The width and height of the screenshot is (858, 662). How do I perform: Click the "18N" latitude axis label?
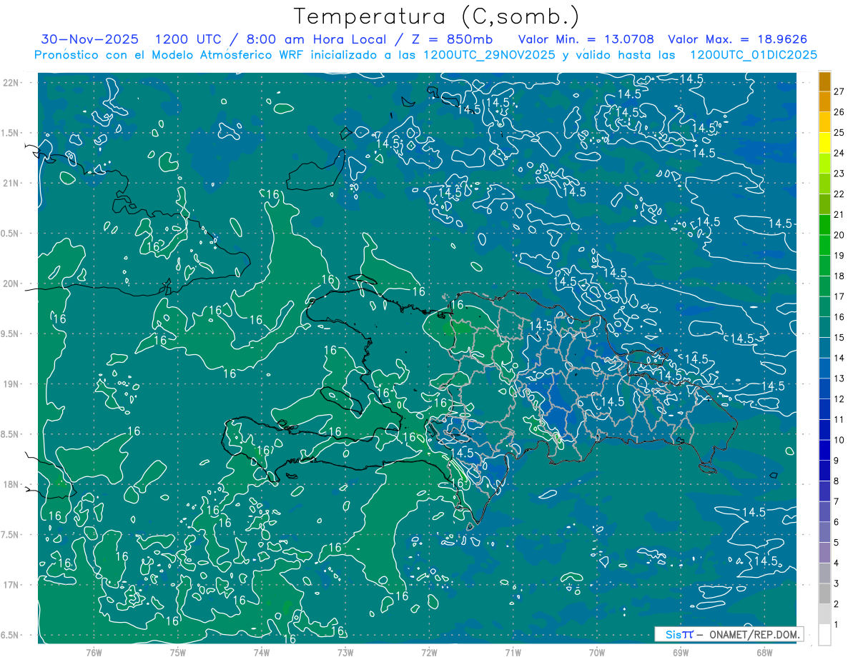[x=10, y=484]
